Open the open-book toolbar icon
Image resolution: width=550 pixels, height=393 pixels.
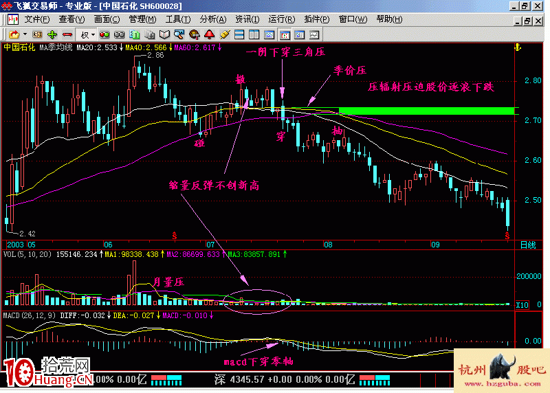tap(164, 34)
